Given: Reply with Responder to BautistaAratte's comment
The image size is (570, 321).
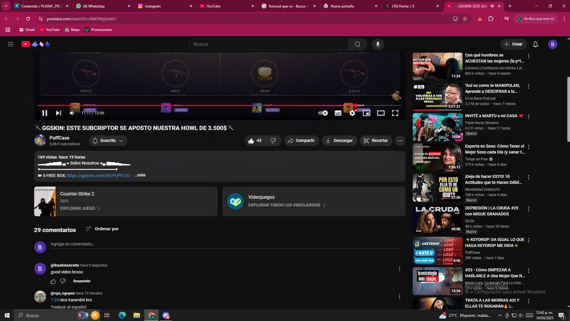Looking at the screenshot, I should [x=82, y=281].
